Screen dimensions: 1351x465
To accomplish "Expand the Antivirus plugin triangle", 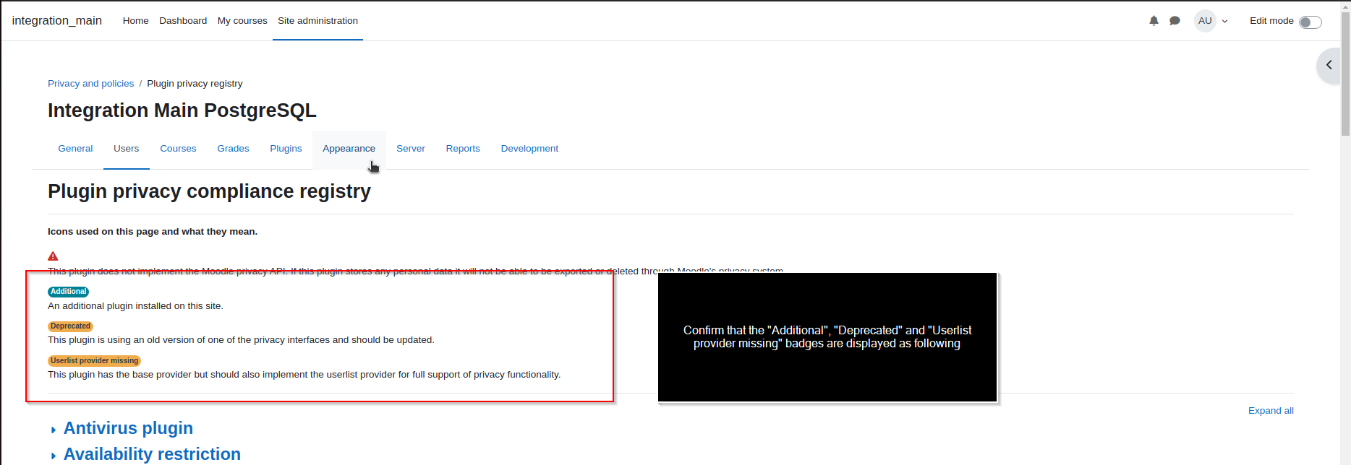I will point(54,430).
